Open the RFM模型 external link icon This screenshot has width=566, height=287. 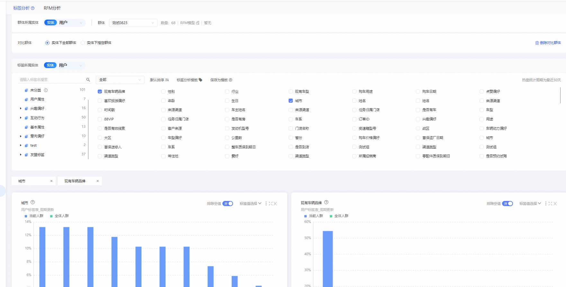[x=198, y=23]
